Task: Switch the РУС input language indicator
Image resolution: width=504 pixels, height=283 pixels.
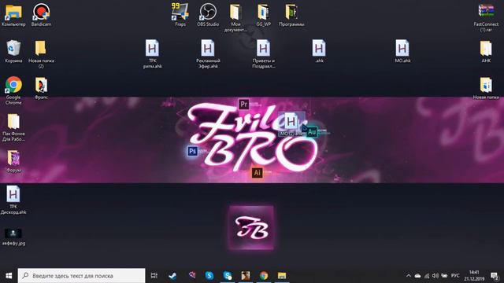Action: click(455, 276)
